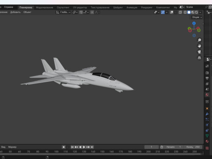Open the Texture checker properties tab
Viewport: 212px width, 159px height.
tap(207, 148)
